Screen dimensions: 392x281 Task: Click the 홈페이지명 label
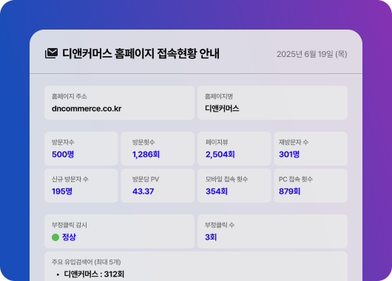click(219, 96)
